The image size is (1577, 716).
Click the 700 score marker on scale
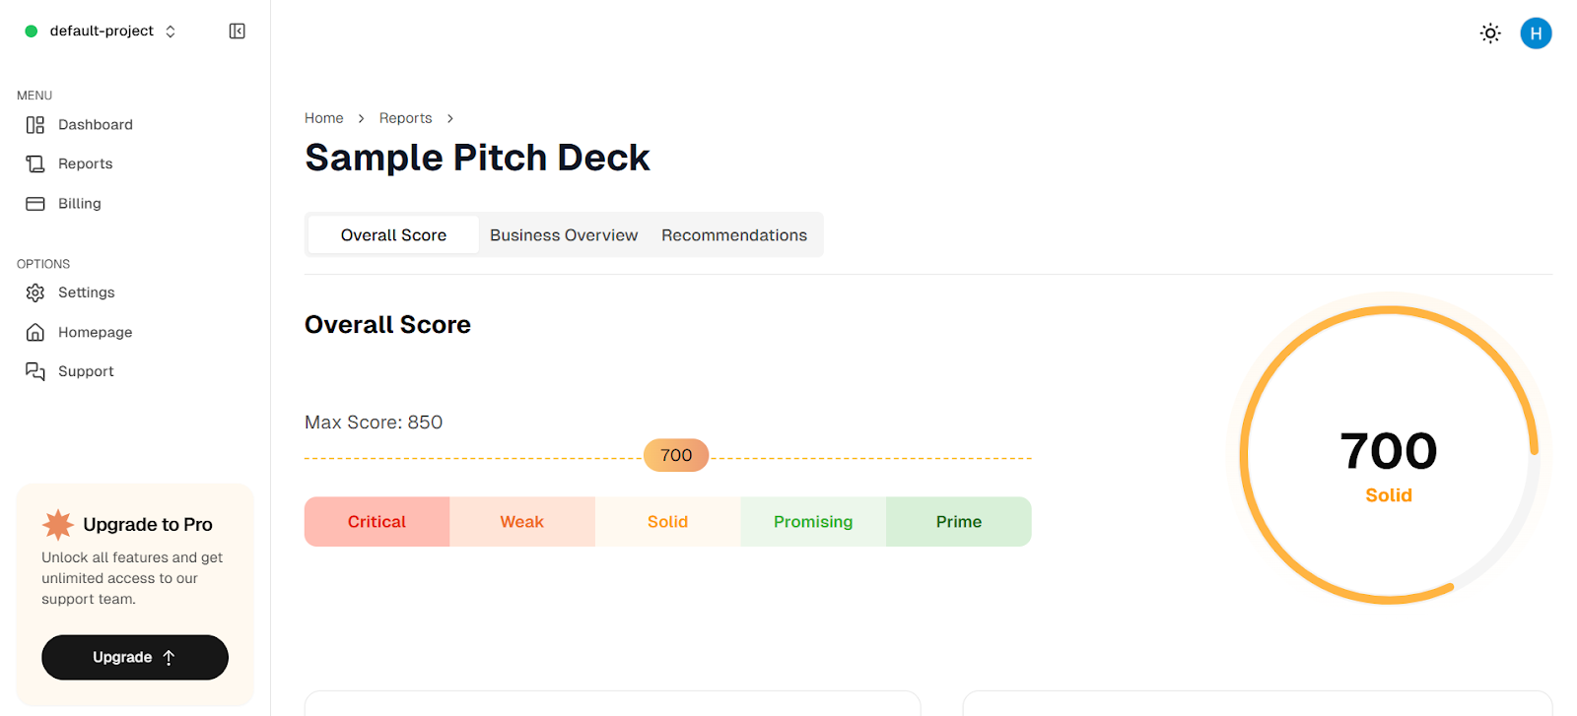pos(676,455)
